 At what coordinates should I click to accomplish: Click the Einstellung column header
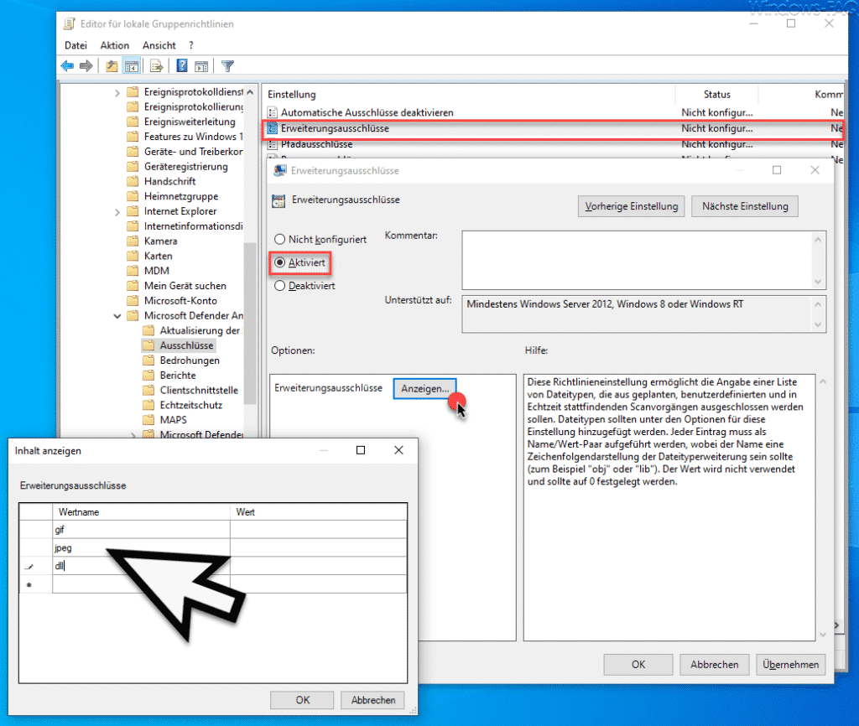click(469, 94)
